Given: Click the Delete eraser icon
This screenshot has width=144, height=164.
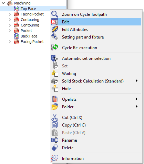Looking at the screenshot, I should point(55,147).
